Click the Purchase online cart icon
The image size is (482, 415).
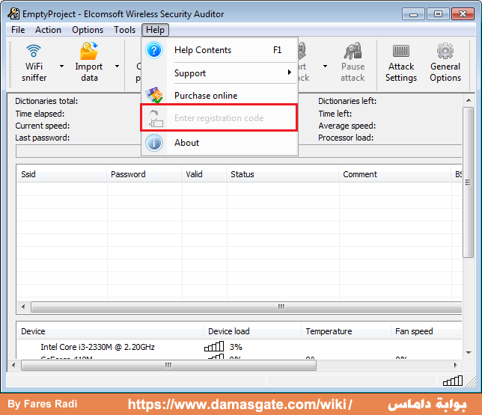[154, 95]
